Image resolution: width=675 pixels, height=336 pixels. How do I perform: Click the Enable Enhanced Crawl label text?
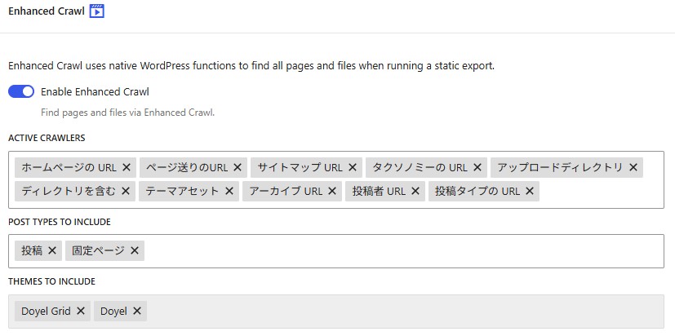[95, 92]
